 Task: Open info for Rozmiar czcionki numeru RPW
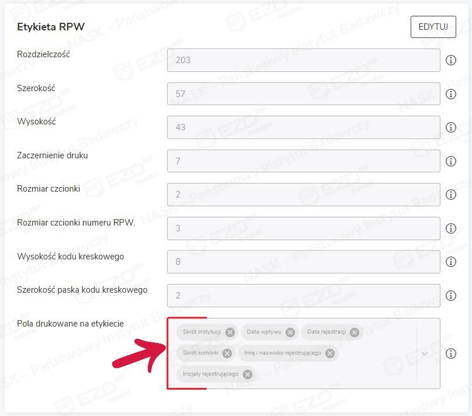pos(450,228)
